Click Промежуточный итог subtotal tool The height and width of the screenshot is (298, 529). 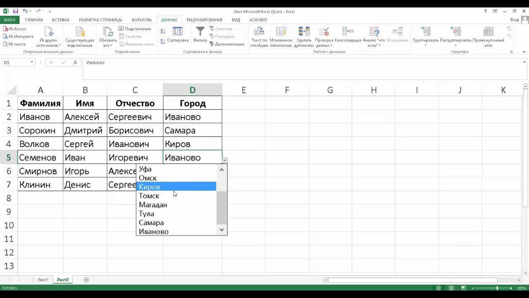tap(488, 37)
